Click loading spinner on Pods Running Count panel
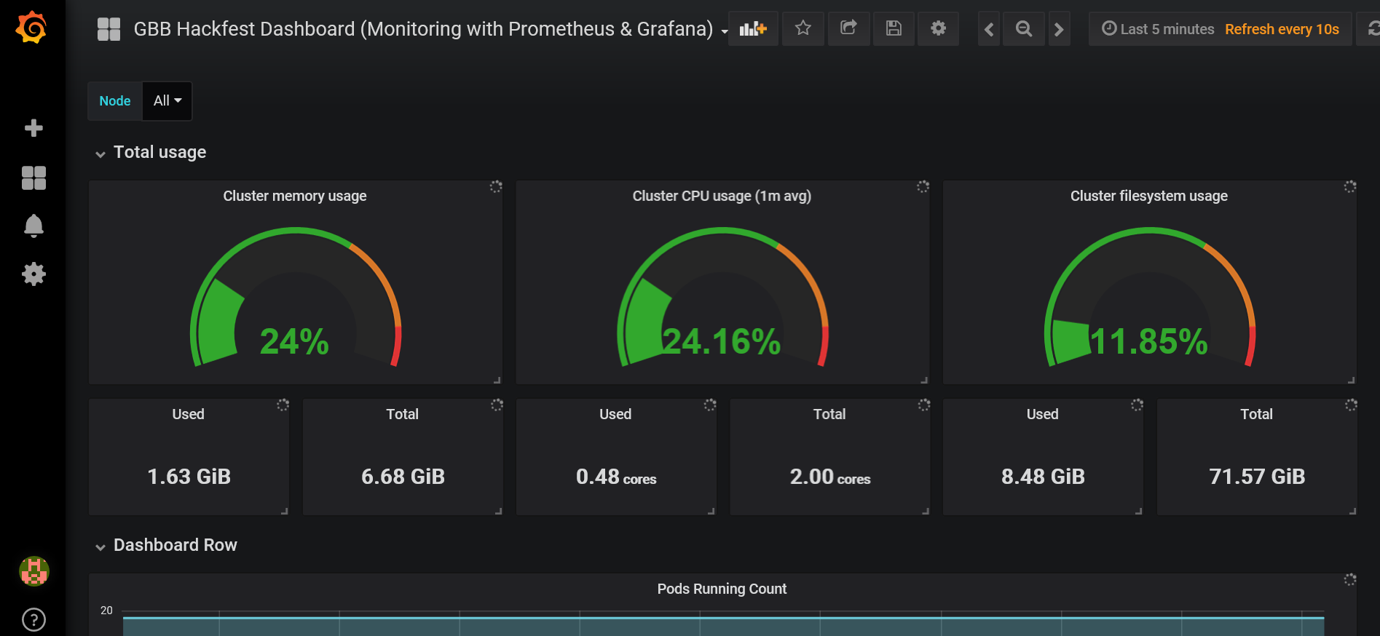1380x636 pixels. [x=1350, y=579]
